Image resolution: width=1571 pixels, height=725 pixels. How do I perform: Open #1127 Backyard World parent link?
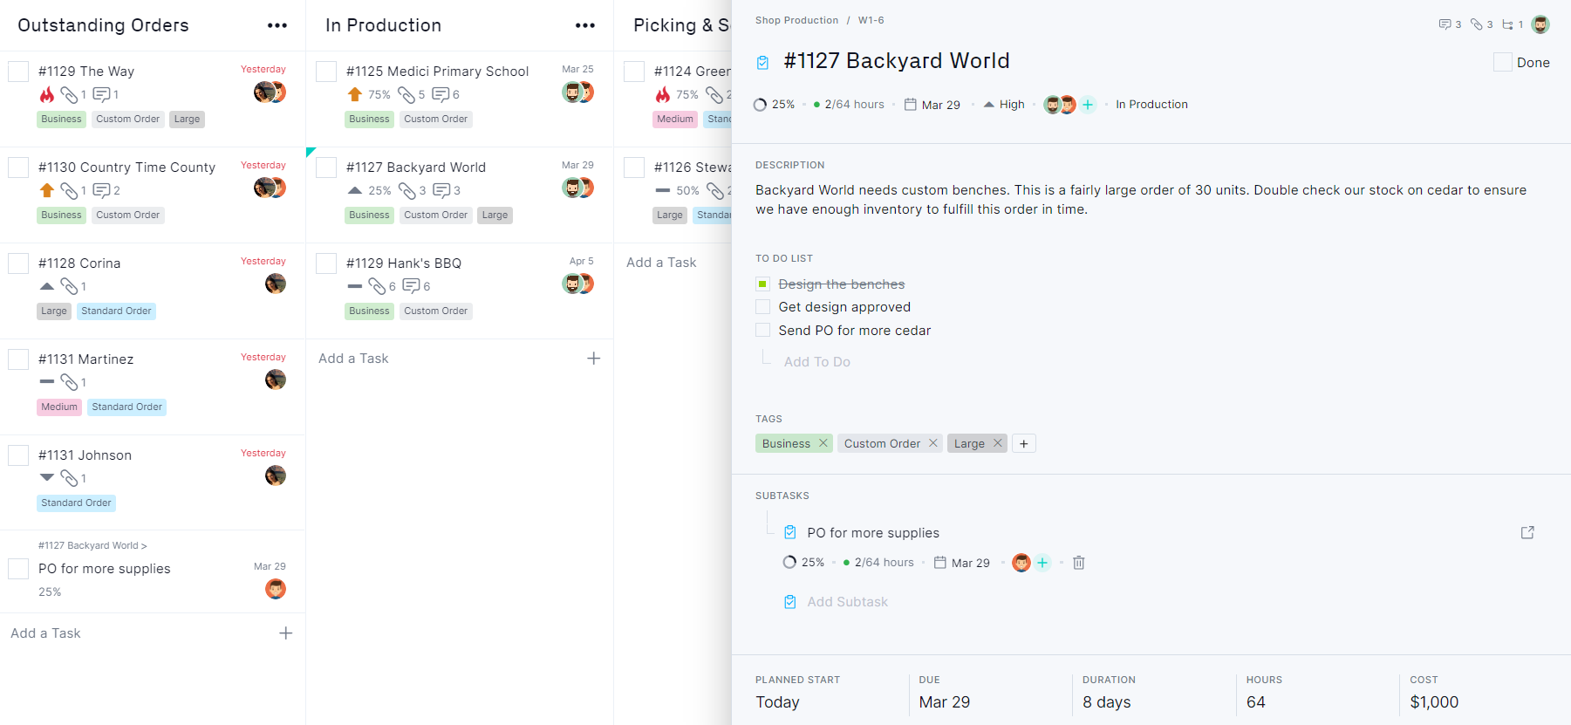pos(92,545)
